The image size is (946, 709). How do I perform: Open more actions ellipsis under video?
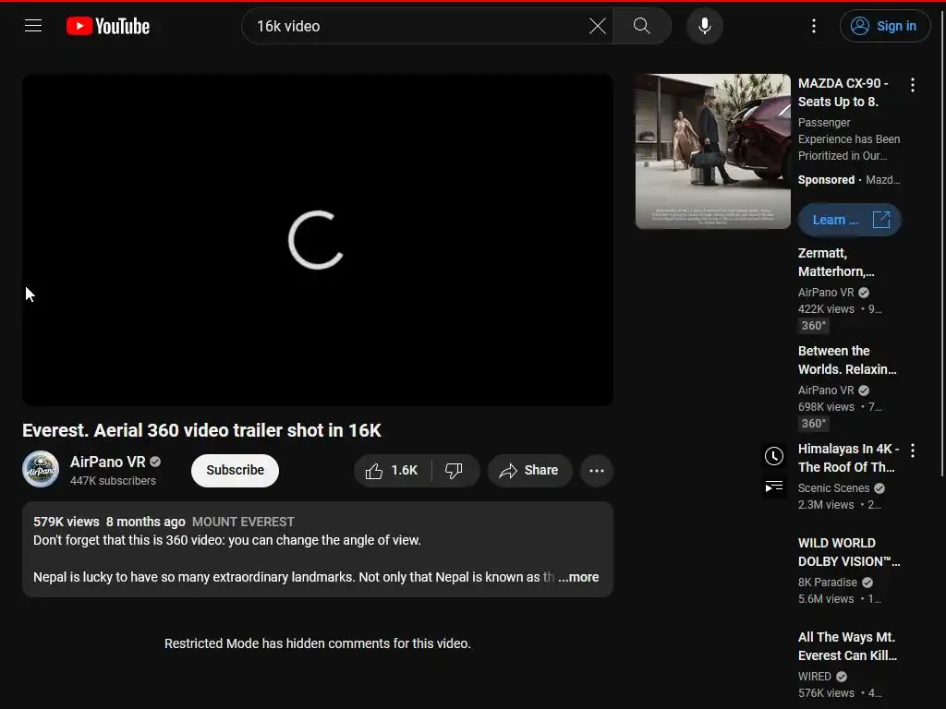pyautogui.click(x=597, y=470)
